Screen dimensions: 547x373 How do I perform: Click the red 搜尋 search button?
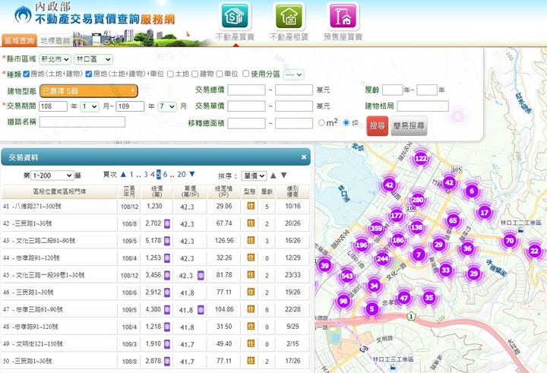pos(377,126)
